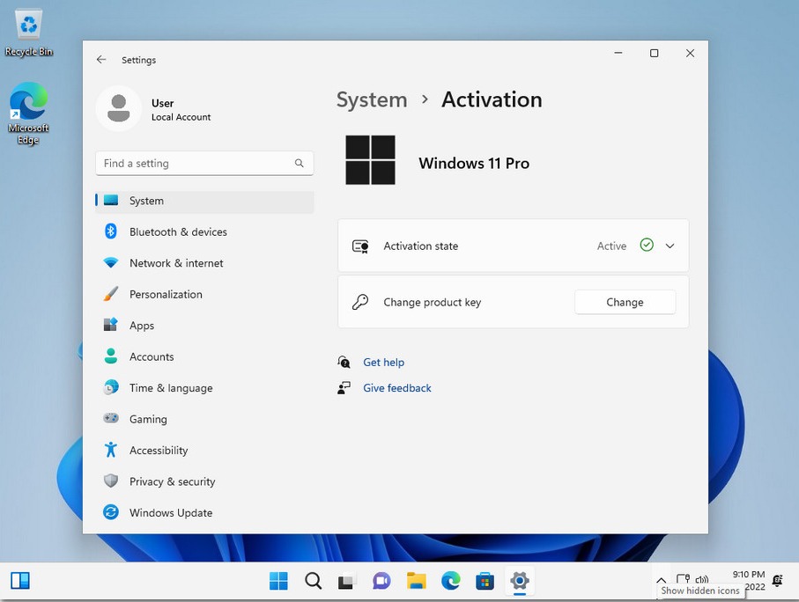Select Personalization in the sidebar

166,294
